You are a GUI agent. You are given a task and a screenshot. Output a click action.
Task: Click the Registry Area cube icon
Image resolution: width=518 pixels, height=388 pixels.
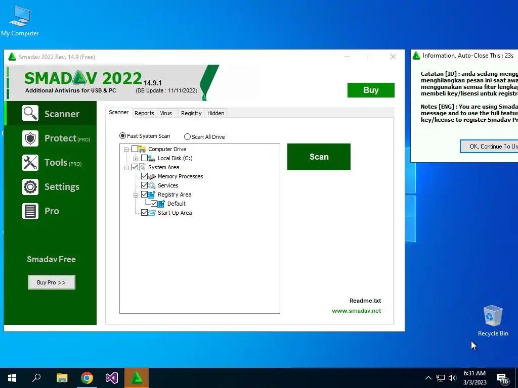(x=152, y=195)
